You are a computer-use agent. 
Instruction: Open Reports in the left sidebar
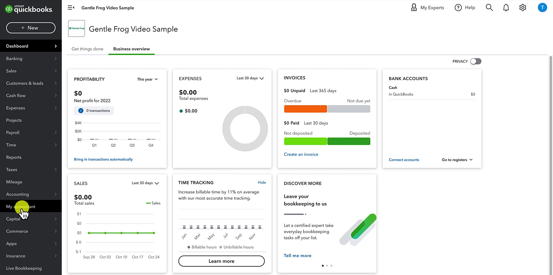(x=14, y=157)
